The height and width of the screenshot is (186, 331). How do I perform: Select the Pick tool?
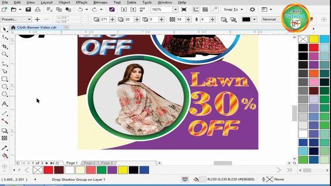pyautogui.click(x=5, y=29)
